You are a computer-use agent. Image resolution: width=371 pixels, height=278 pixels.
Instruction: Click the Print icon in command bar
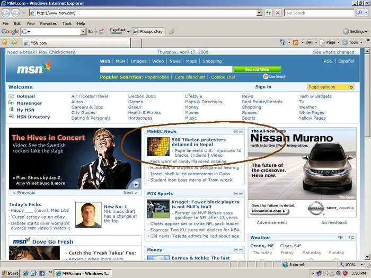tap(310, 42)
